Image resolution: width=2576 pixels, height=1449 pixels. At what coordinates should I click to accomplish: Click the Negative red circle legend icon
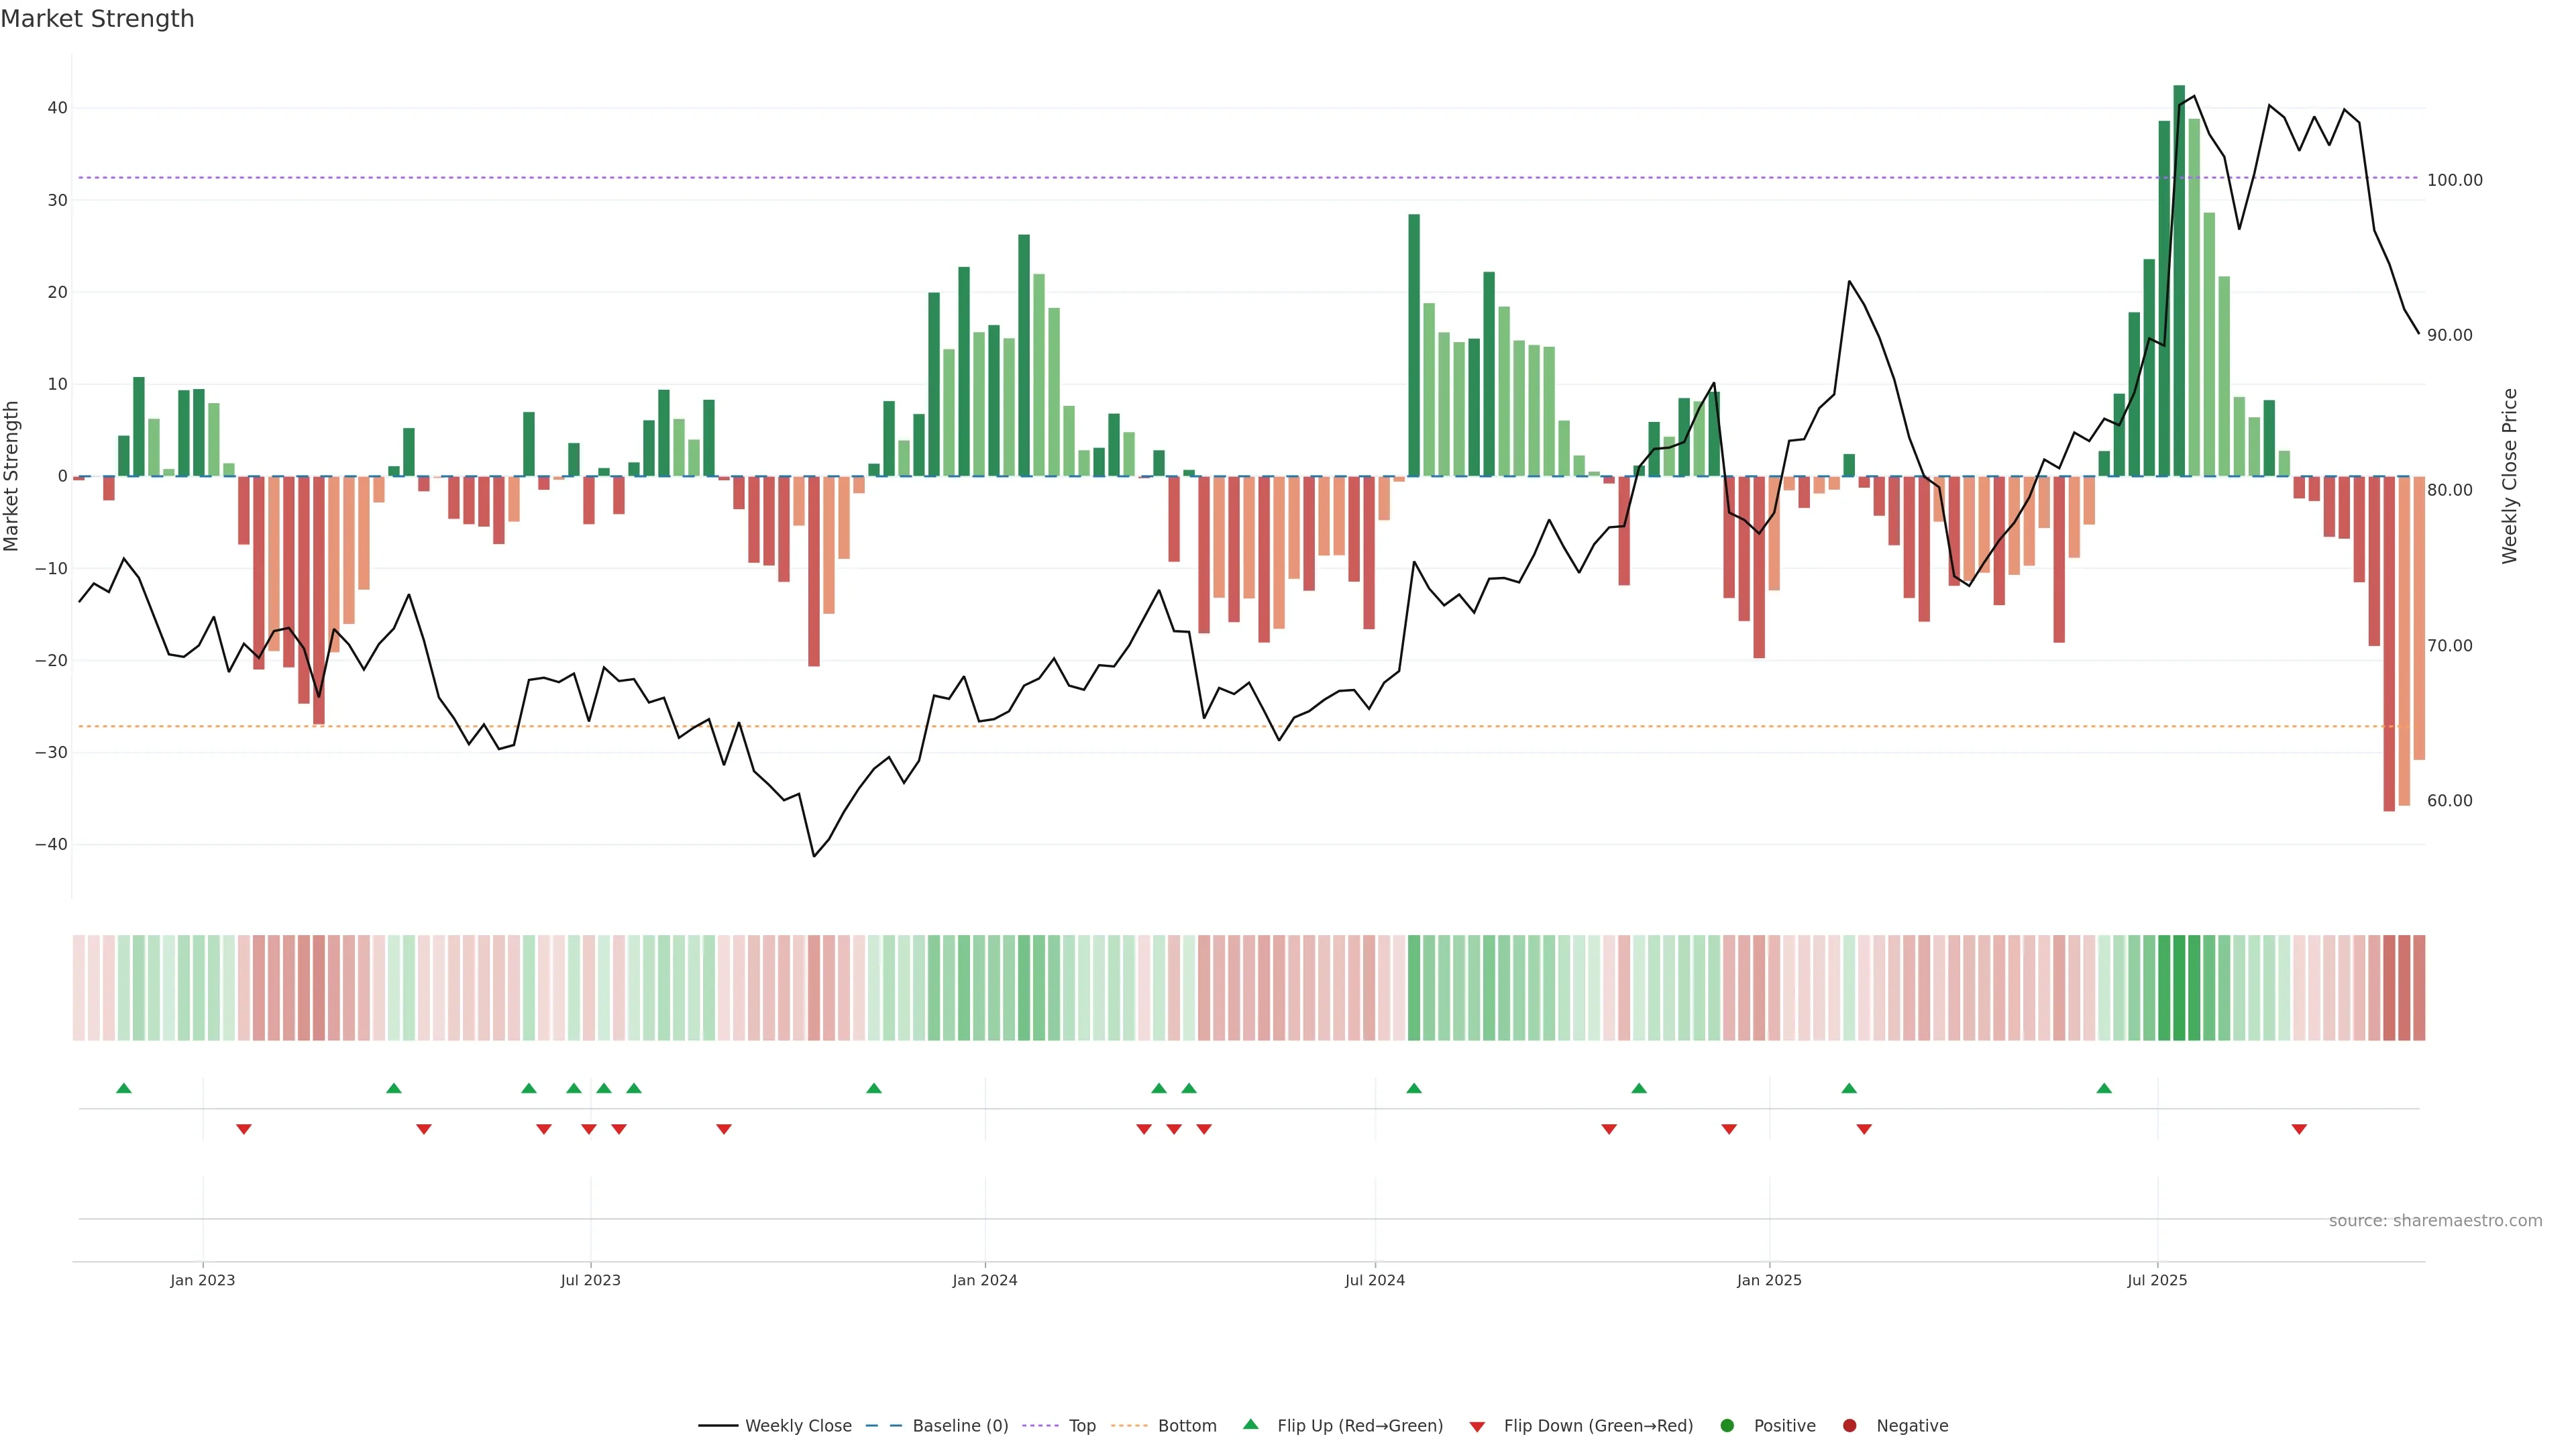click(x=1849, y=1426)
